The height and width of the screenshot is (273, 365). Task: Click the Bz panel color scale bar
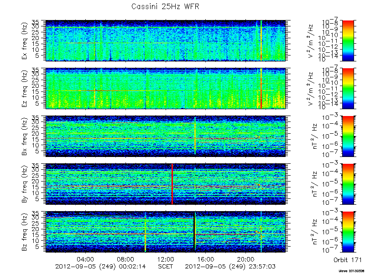tap(348, 232)
